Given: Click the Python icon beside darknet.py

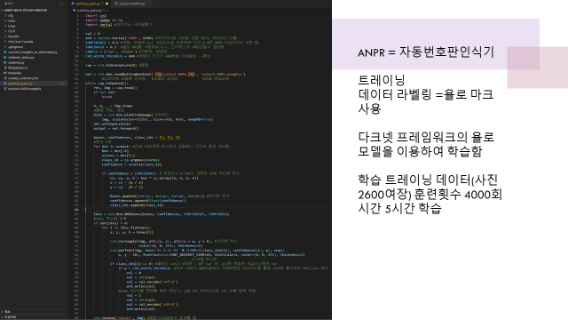Looking at the screenshot, I should pyautogui.click(x=5, y=63).
